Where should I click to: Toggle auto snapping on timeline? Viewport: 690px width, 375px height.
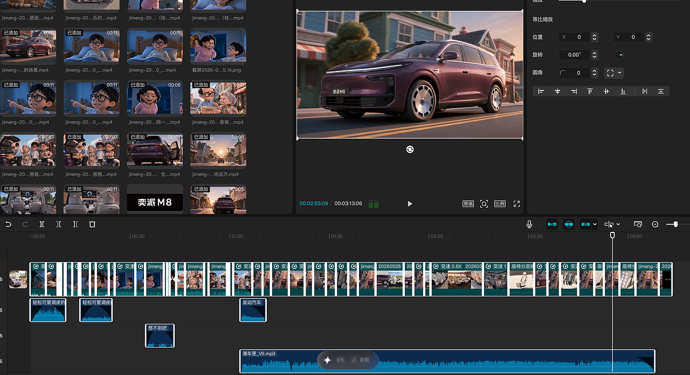568,224
